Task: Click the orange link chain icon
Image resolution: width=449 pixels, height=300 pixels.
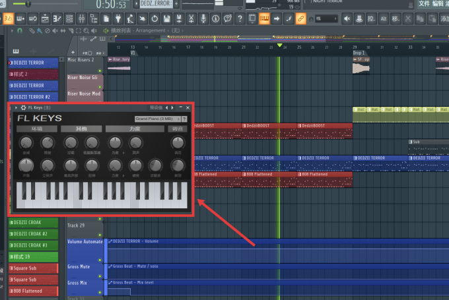Action: tap(300, 19)
